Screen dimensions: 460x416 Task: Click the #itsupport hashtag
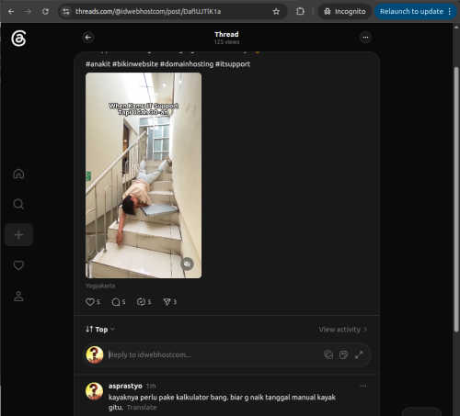pos(233,64)
